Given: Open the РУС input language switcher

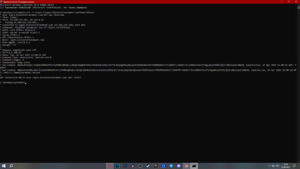Looking at the screenshot, I should 277,166.
